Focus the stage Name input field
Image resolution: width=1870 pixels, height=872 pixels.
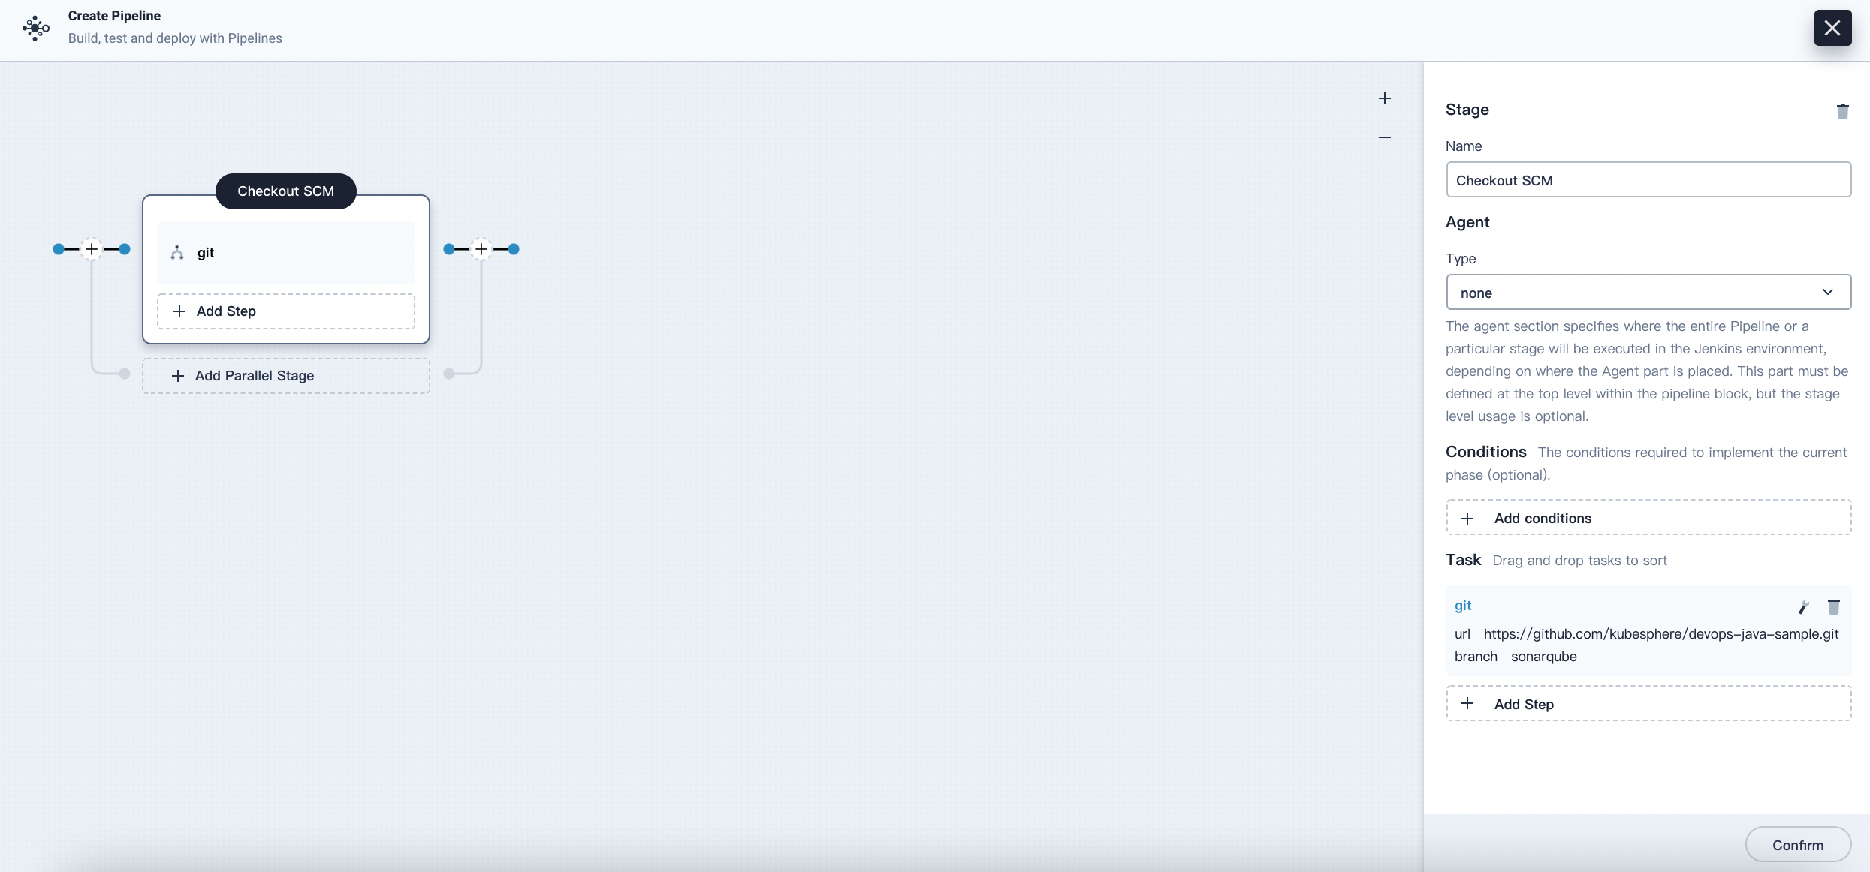click(1648, 179)
